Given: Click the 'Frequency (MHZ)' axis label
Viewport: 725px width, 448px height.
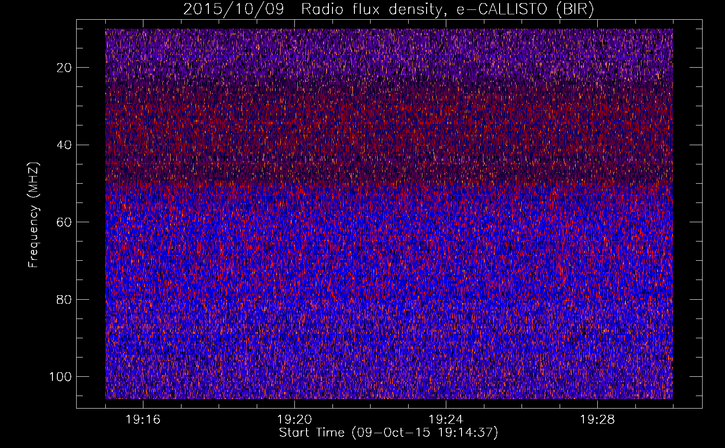Looking at the screenshot, I should (x=34, y=215).
